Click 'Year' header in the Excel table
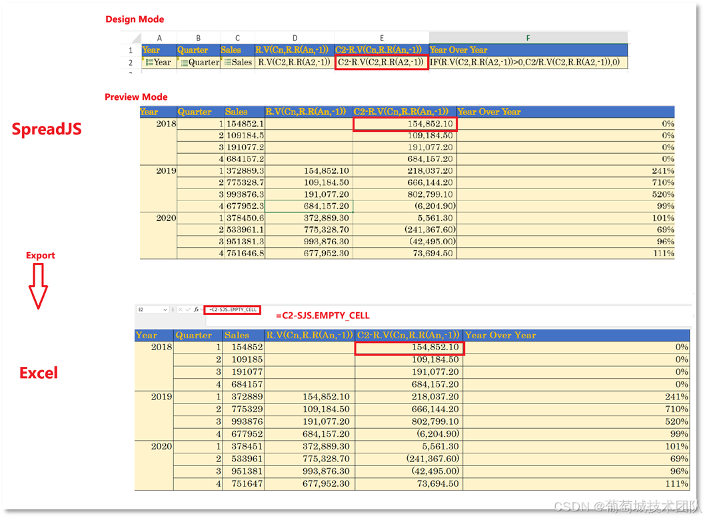The height and width of the screenshot is (518, 705). click(154, 335)
